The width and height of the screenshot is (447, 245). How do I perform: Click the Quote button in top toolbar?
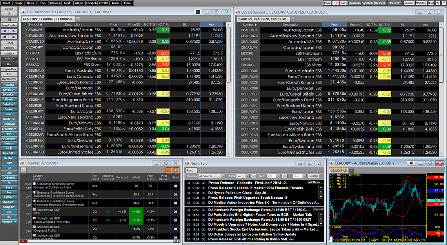[18, 3]
